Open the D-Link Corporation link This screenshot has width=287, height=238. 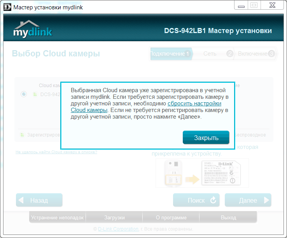[x=118, y=229]
